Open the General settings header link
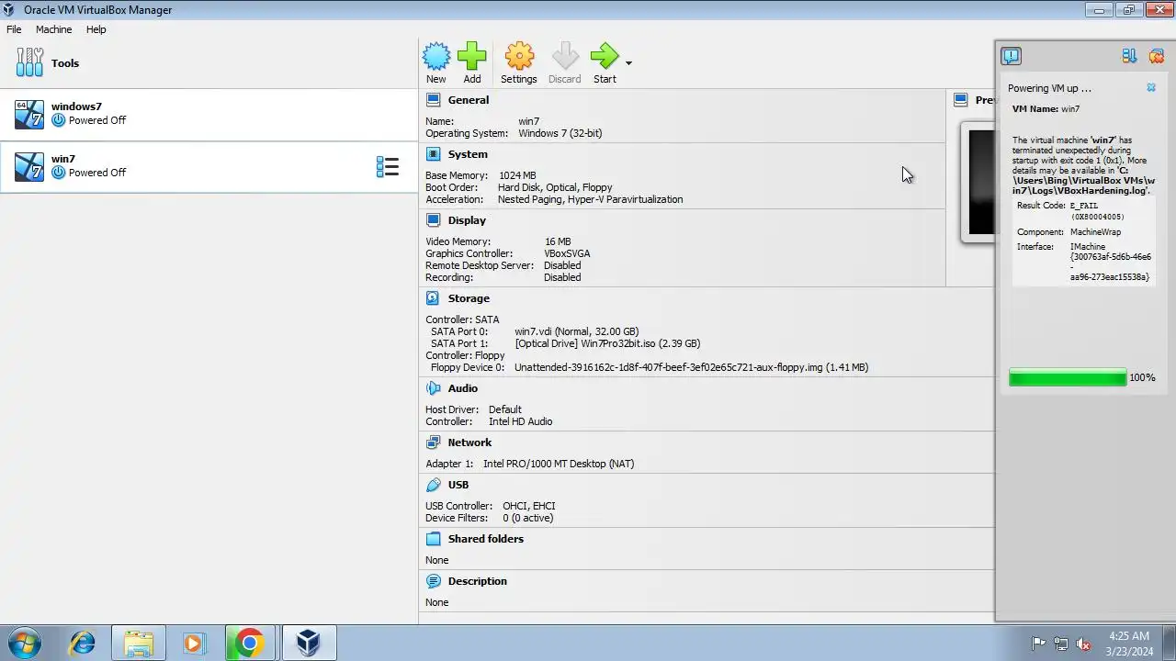 coord(469,100)
